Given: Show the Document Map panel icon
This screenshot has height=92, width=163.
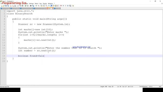Looking at the screenshot, I should point(56,6).
